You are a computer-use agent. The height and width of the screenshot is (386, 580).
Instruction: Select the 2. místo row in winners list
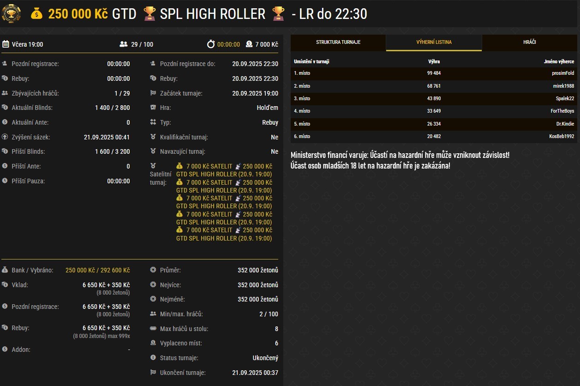click(x=434, y=86)
